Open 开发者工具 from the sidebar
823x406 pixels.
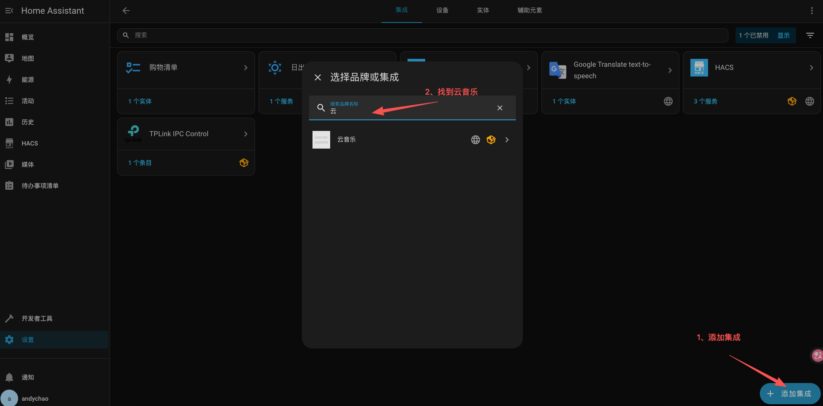pyautogui.click(x=37, y=318)
